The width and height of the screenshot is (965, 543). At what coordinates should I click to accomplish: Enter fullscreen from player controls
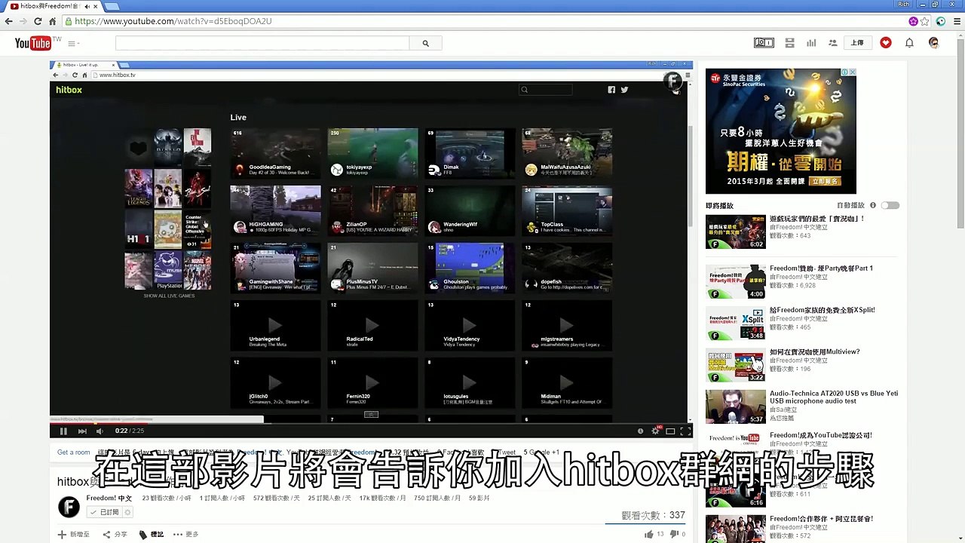click(x=685, y=431)
